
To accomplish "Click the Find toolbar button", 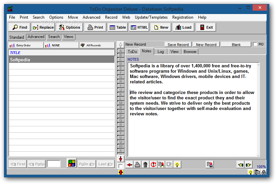I will [19, 27].
